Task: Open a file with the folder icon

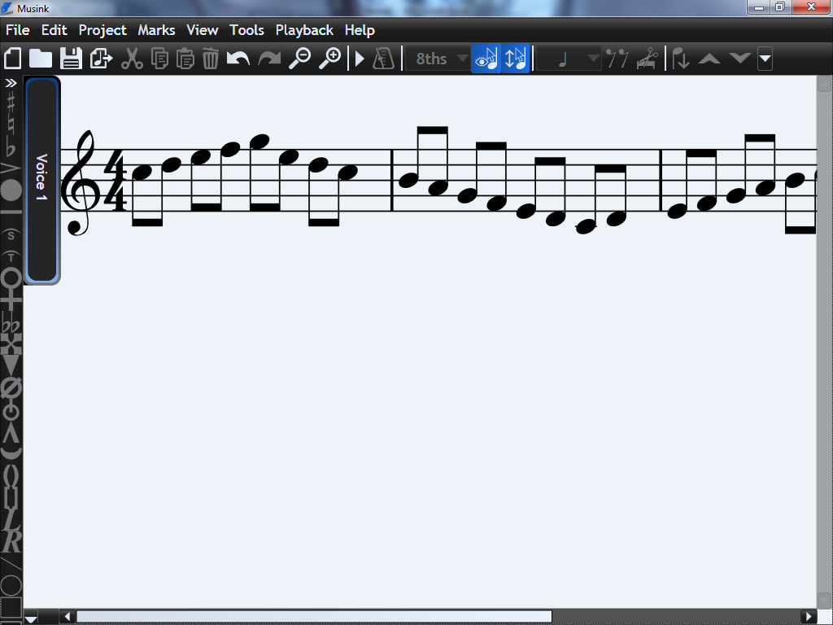Action: point(41,59)
